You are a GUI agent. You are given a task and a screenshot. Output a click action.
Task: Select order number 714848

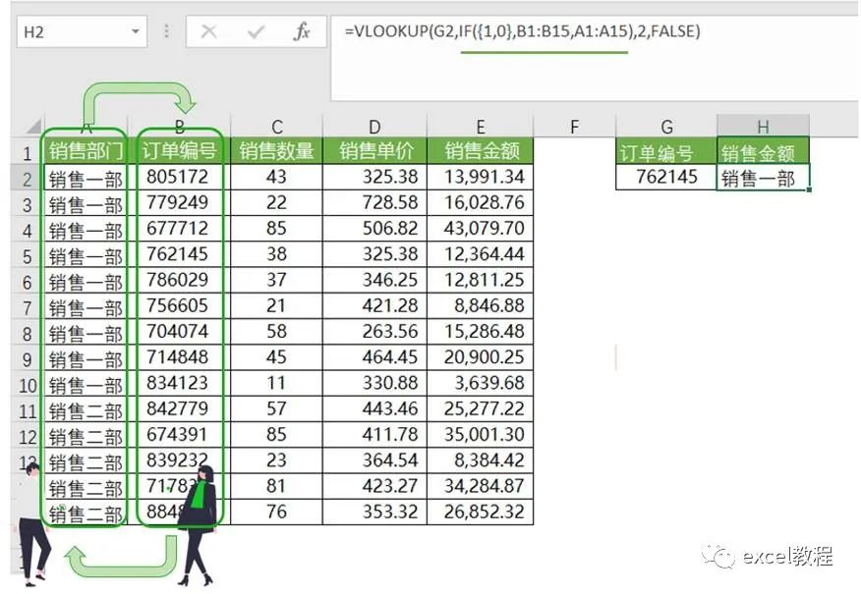(179, 357)
